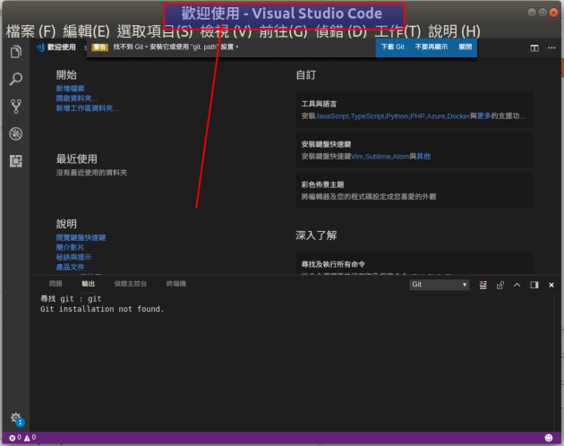Click the Sublime keymap link

point(378,157)
